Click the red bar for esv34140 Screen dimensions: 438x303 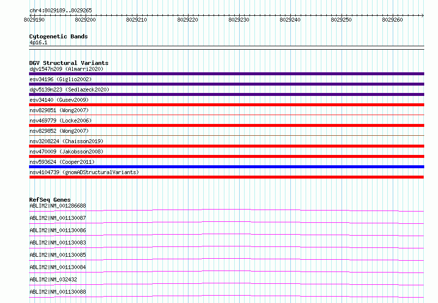226,105
